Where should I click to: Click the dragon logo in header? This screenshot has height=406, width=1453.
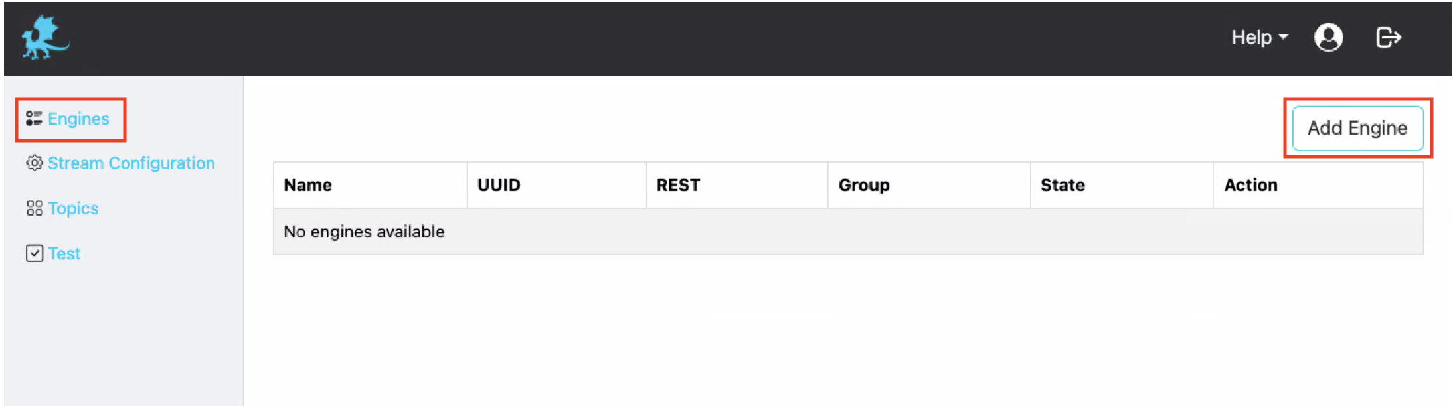[x=45, y=38]
